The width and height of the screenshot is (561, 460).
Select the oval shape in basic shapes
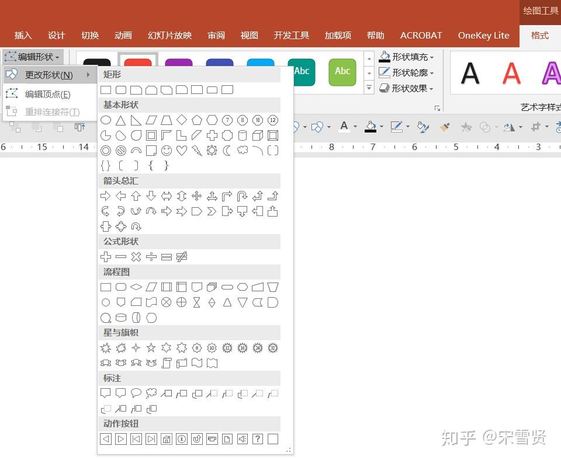click(x=106, y=120)
